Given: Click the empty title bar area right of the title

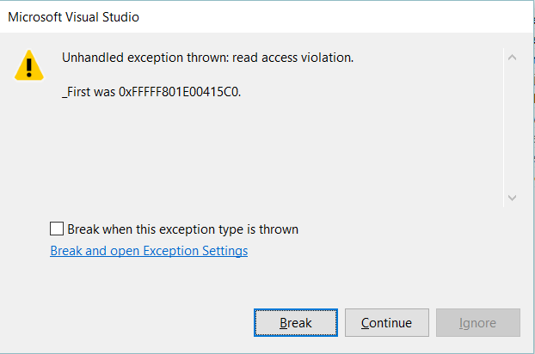Looking at the screenshot, I should [344, 17].
